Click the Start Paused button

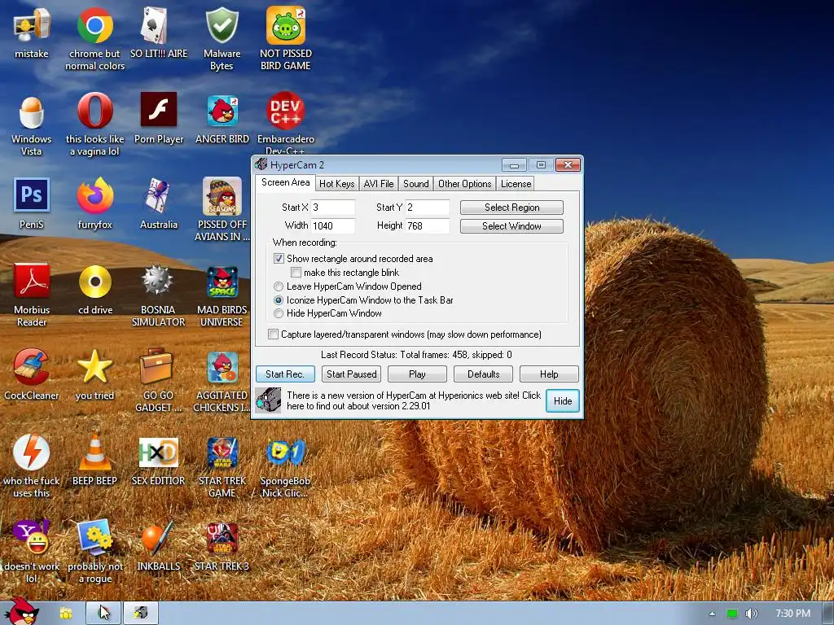coord(352,374)
